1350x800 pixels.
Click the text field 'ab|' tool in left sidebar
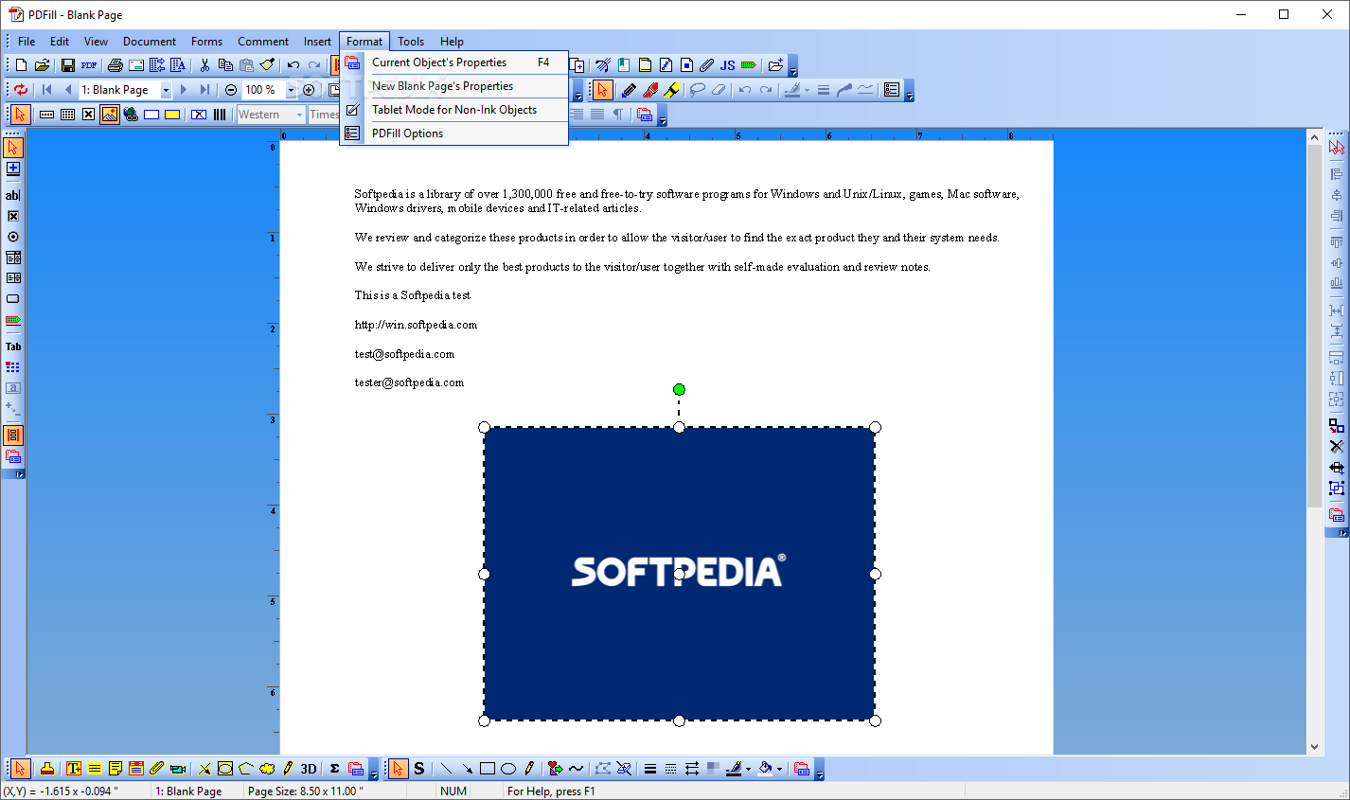[13, 195]
